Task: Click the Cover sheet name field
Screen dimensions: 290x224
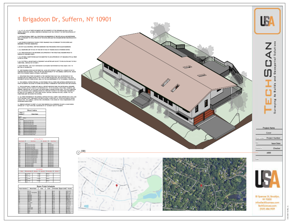Action: click(268, 133)
